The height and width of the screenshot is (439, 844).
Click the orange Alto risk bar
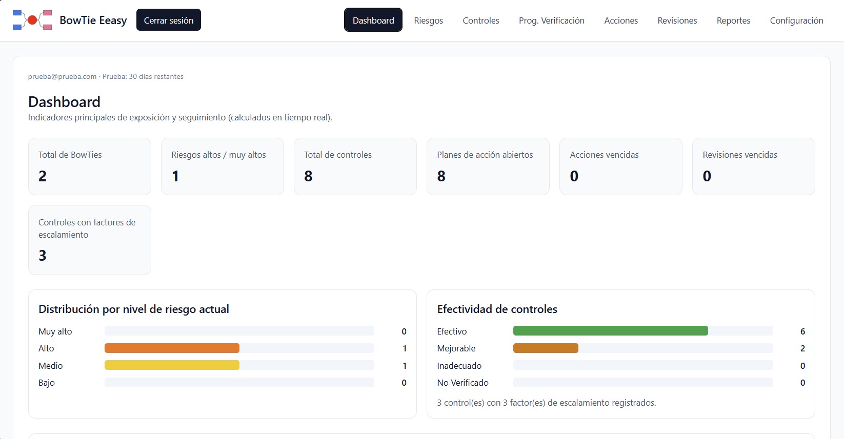point(172,348)
